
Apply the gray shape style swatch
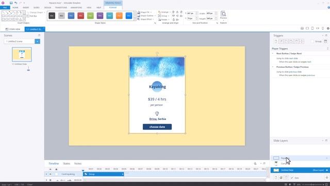pyautogui.click(x=61, y=16)
